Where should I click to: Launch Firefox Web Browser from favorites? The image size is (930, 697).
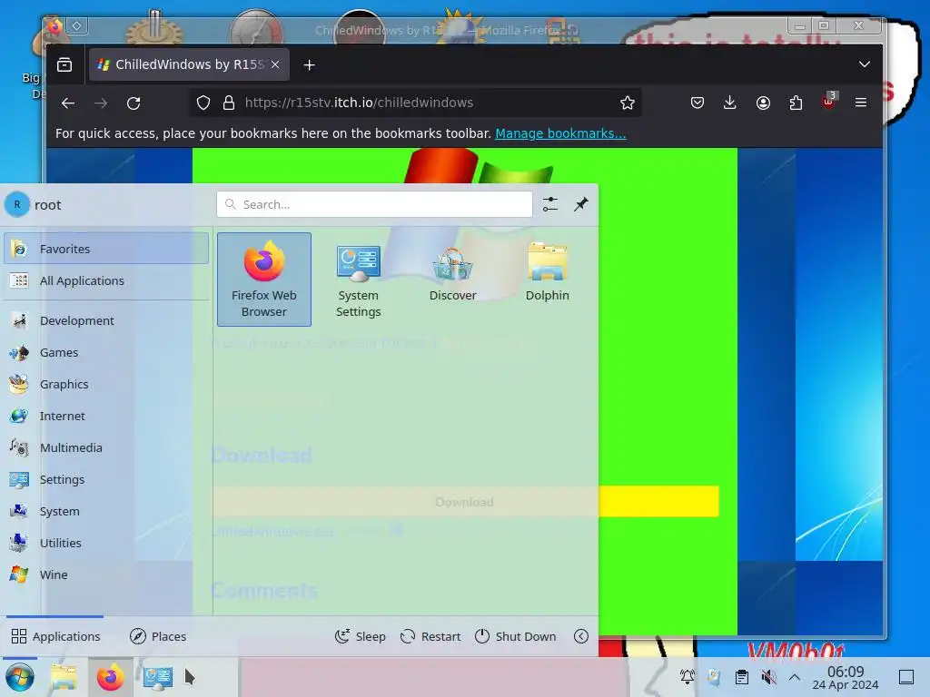tap(264, 280)
